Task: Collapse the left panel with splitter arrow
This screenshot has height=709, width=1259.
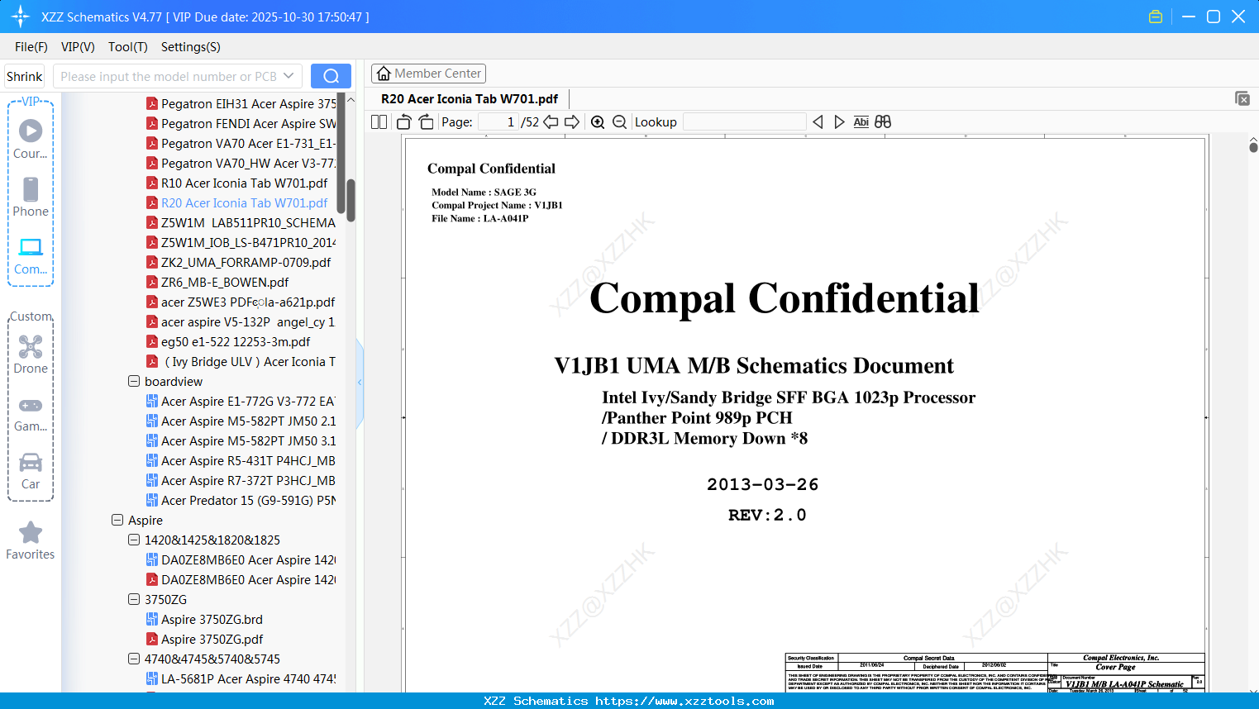Action: pyautogui.click(x=360, y=382)
